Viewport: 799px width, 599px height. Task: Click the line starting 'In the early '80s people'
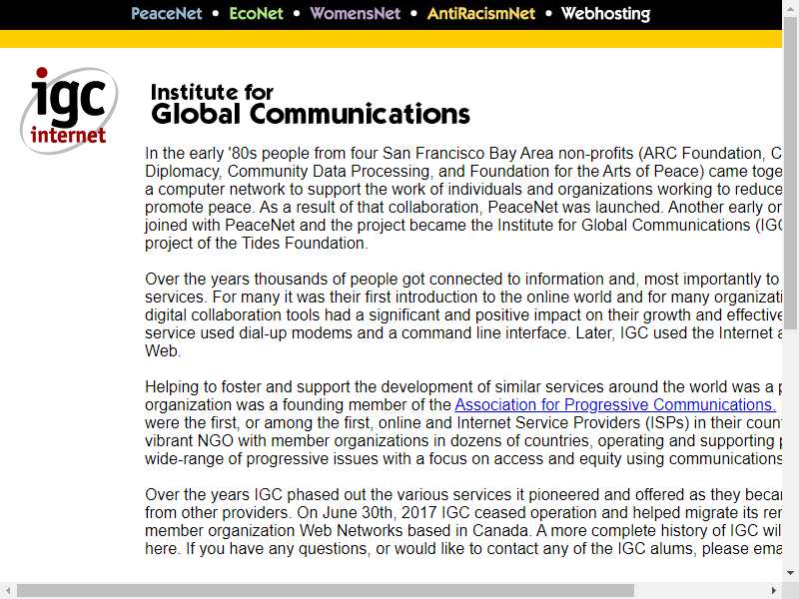pyautogui.click(x=463, y=154)
